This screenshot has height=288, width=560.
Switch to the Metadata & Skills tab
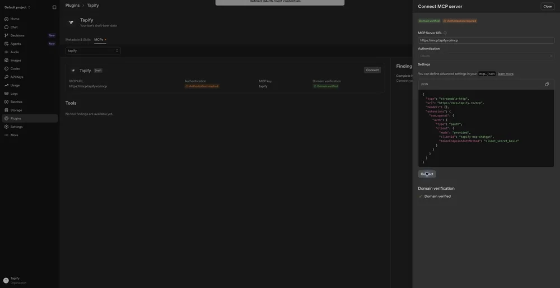[x=78, y=40]
